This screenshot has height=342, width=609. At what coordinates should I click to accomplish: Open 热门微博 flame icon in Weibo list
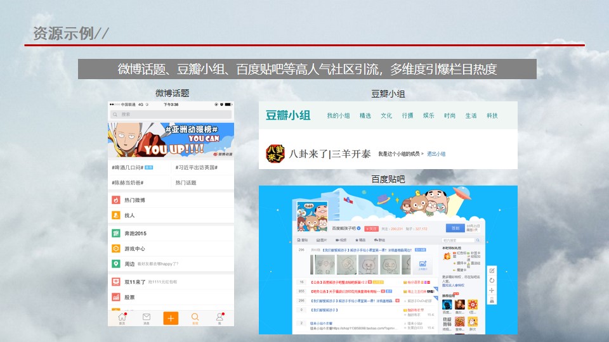pyautogui.click(x=115, y=200)
